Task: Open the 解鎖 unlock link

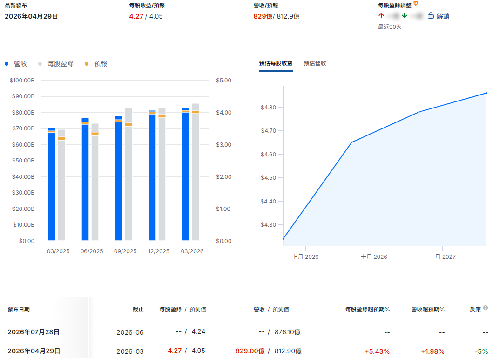Action: [x=443, y=16]
